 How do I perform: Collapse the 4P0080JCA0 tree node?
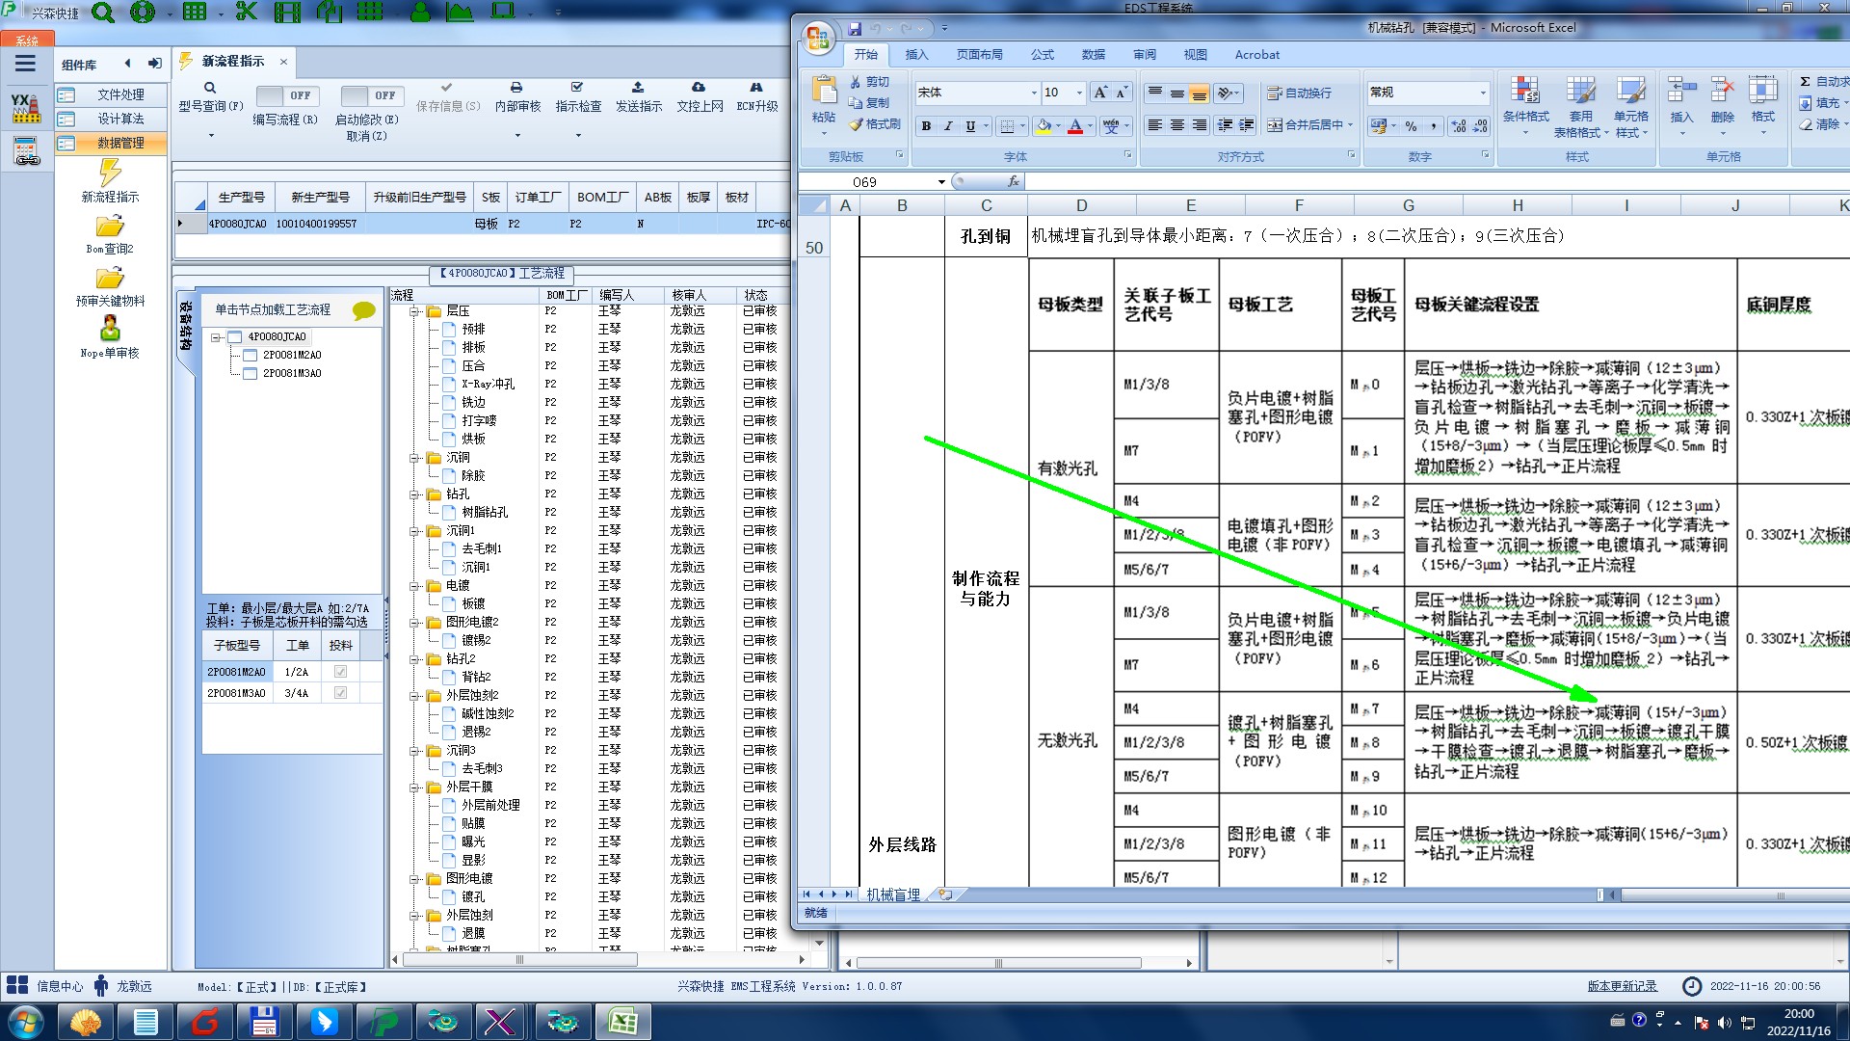(x=216, y=337)
